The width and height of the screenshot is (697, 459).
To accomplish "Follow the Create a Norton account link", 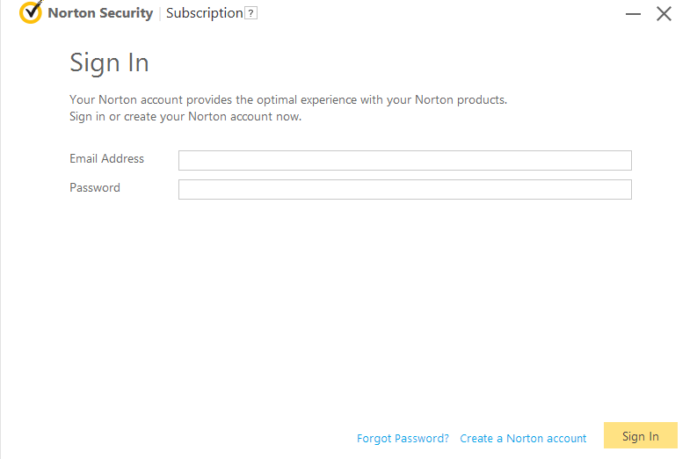I will (x=523, y=439).
